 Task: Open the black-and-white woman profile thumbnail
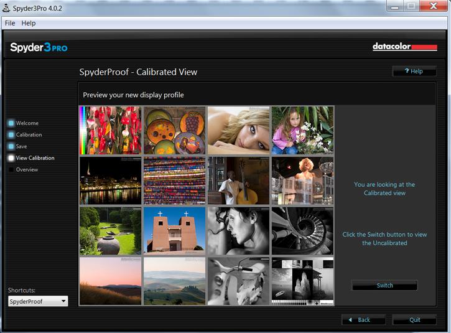click(239, 231)
